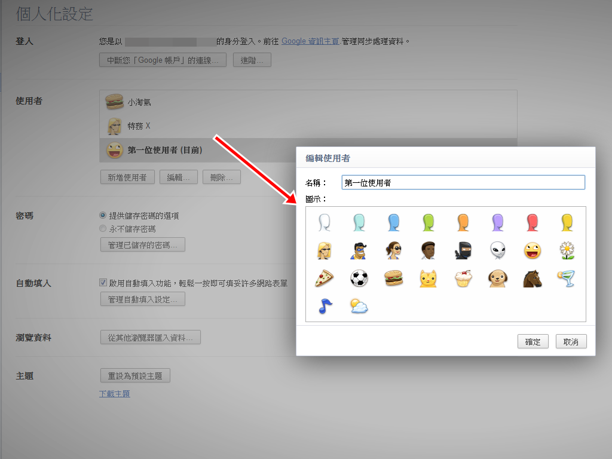This screenshot has height=459, width=612.
Task: Open 管理已儲存的密碼 button
Action: click(x=142, y=244)
